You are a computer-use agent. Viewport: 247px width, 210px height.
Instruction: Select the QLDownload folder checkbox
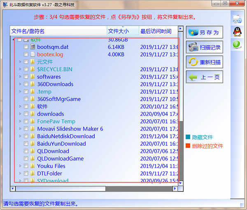point(26,151)
